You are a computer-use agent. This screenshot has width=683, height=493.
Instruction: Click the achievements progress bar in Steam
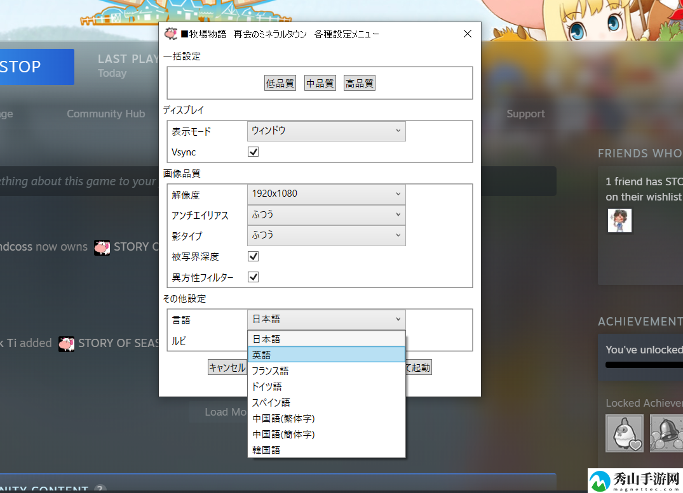tap(644, 365)
